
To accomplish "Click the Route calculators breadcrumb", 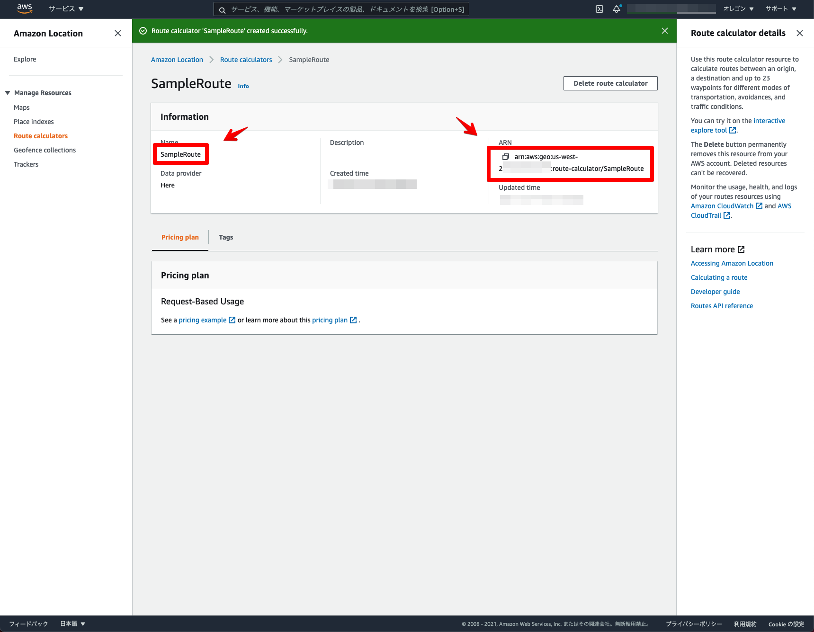I will 246,60.
